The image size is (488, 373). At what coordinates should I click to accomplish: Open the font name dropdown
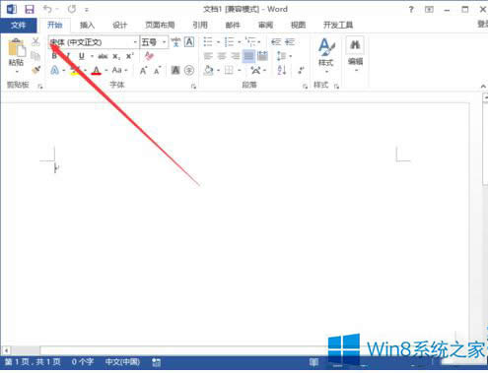click(135, 42)
